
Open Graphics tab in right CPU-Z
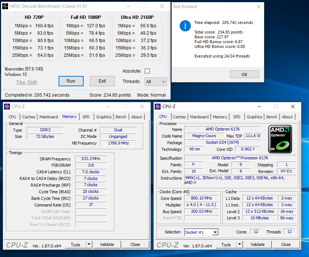point(254,117)
